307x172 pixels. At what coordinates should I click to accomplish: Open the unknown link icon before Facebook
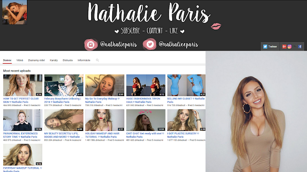tap(295, 46)
